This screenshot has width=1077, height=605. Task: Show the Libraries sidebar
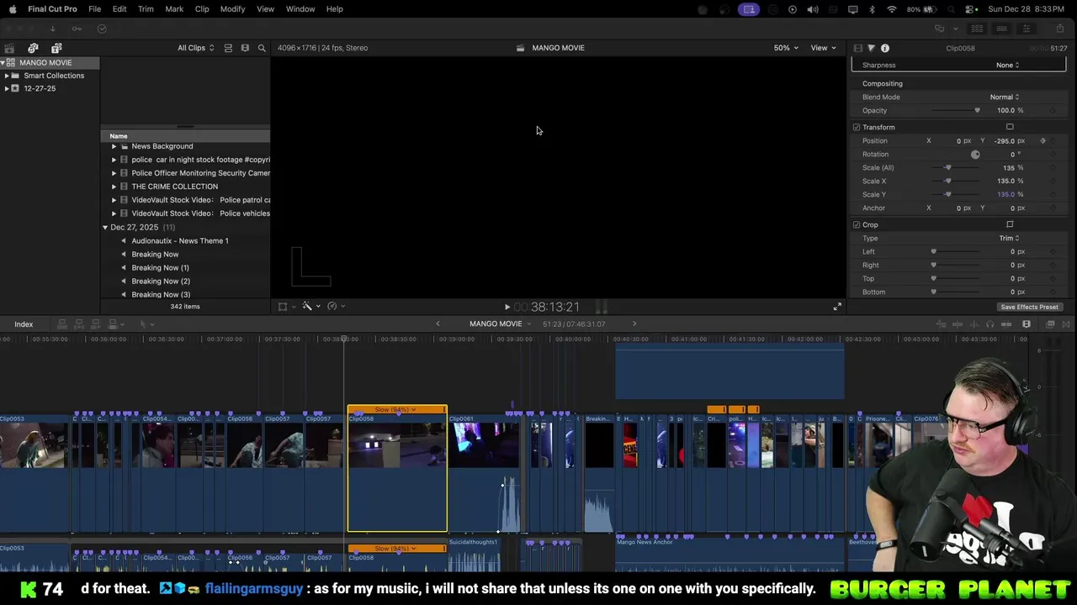(9, 48)
